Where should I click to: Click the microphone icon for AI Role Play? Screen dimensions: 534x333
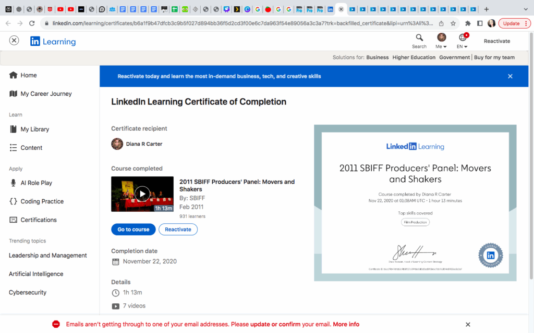click(x=13, y=183)
